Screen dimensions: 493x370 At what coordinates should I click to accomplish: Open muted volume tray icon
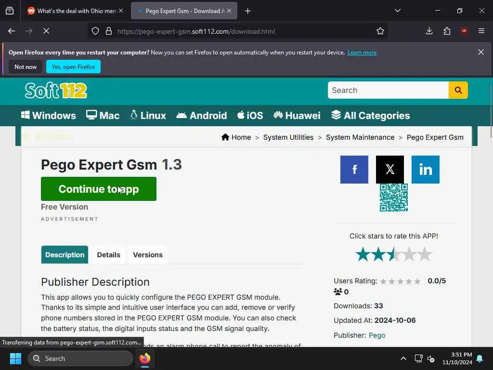tap(431, 358)
